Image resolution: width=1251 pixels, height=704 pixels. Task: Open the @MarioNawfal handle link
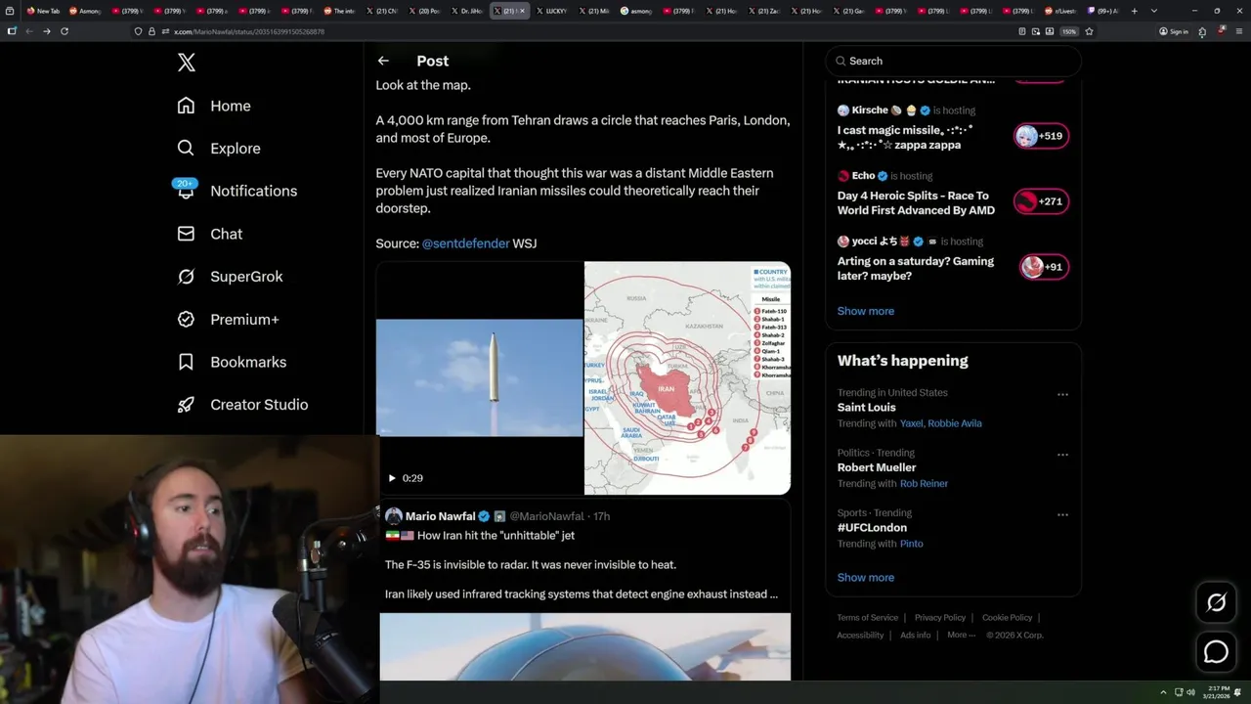coord(546,516)
